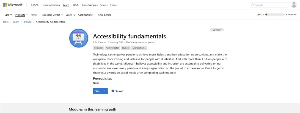Follow the Browse breadcrumb link
This screenshot has width=300, height=113.
pos(27,22)
